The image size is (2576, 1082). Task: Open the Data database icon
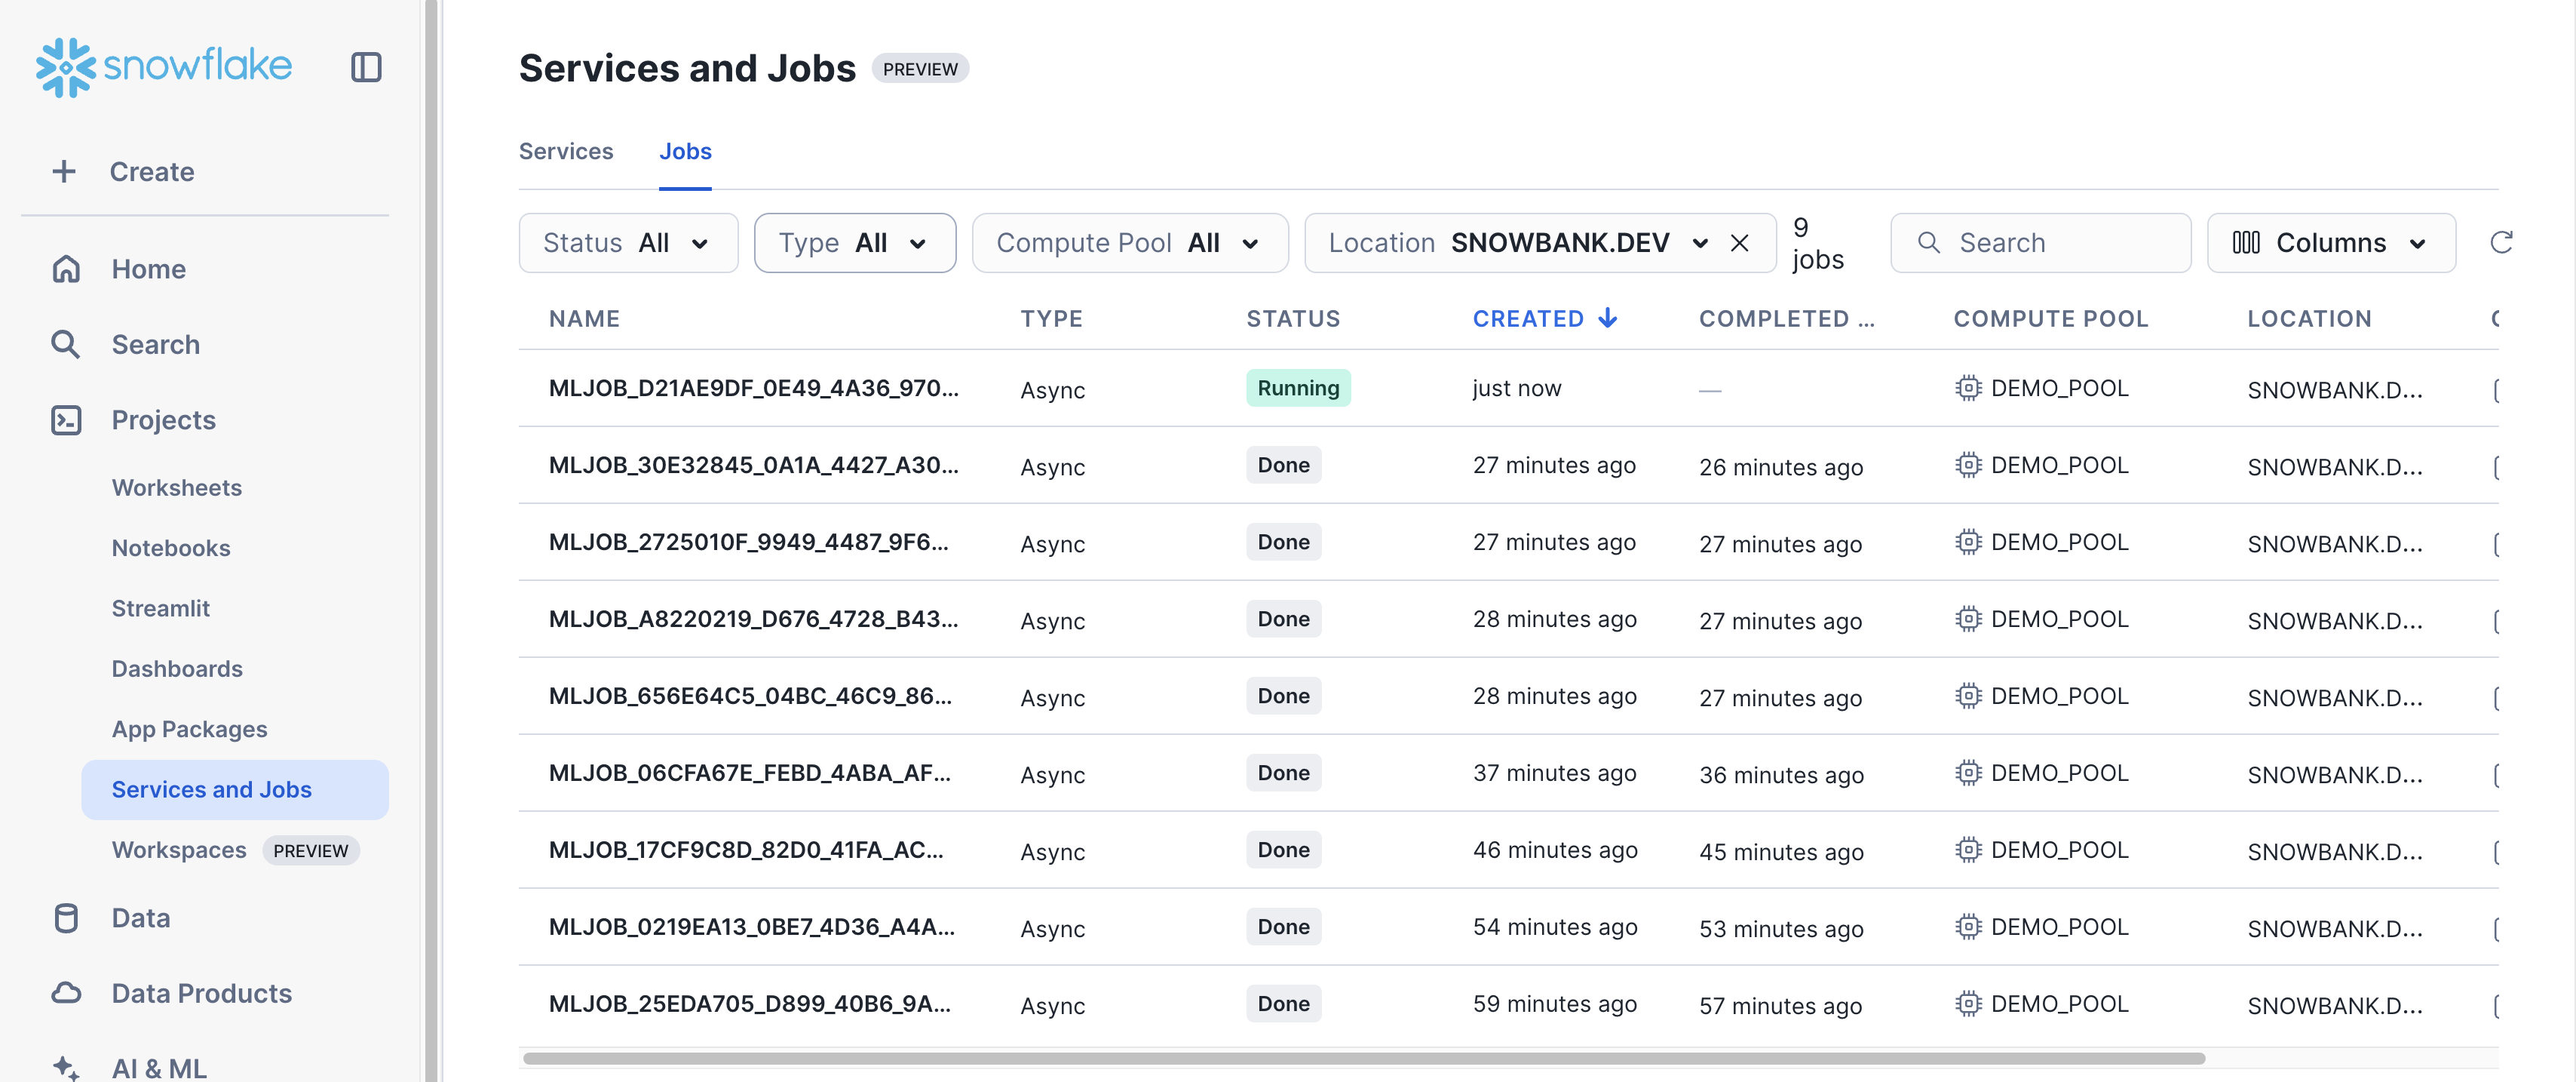pos(66,918)
